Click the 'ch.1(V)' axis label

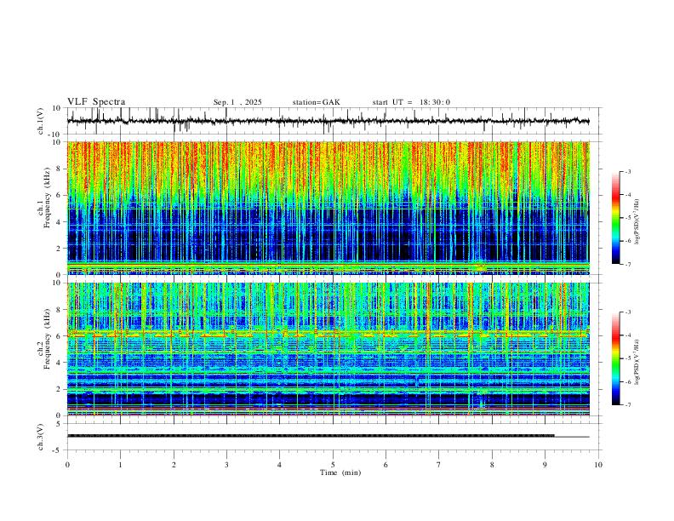click(x=42, y=121)
